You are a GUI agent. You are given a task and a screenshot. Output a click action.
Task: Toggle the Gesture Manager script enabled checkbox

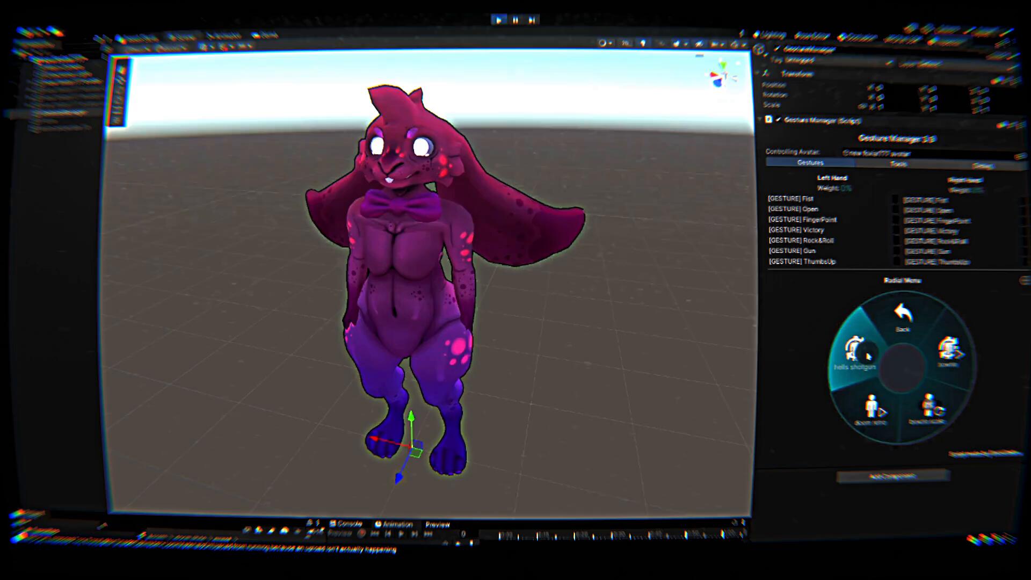778,120
